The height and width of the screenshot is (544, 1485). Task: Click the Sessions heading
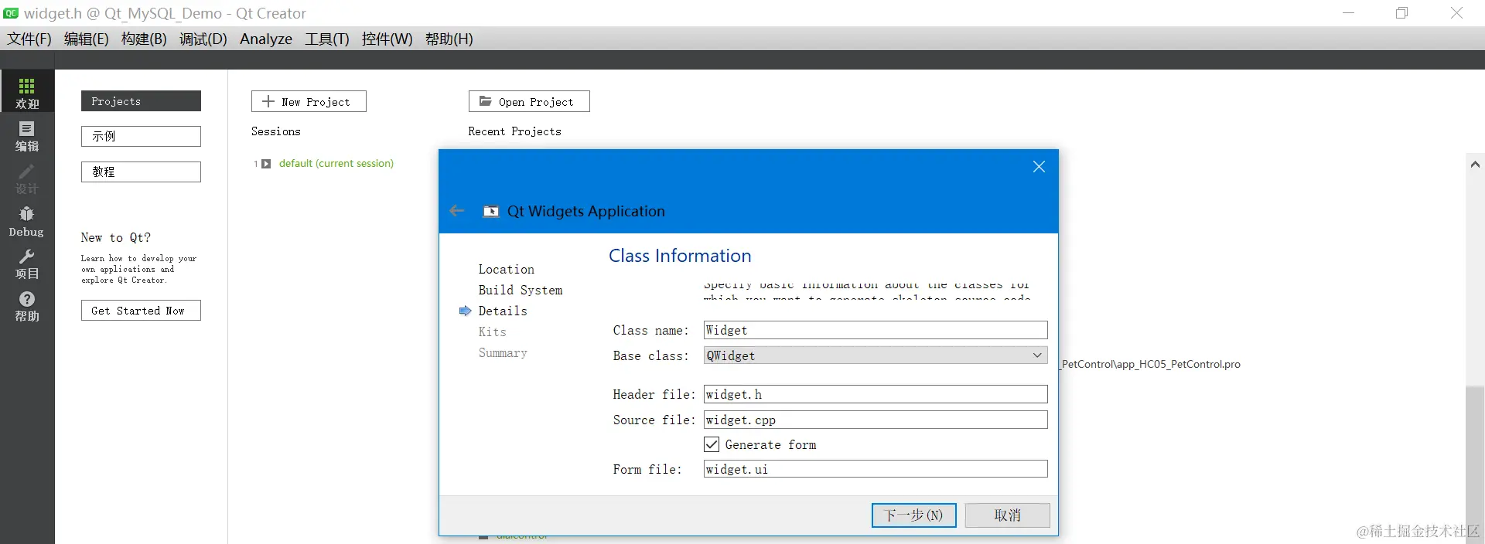pos(276,132)
